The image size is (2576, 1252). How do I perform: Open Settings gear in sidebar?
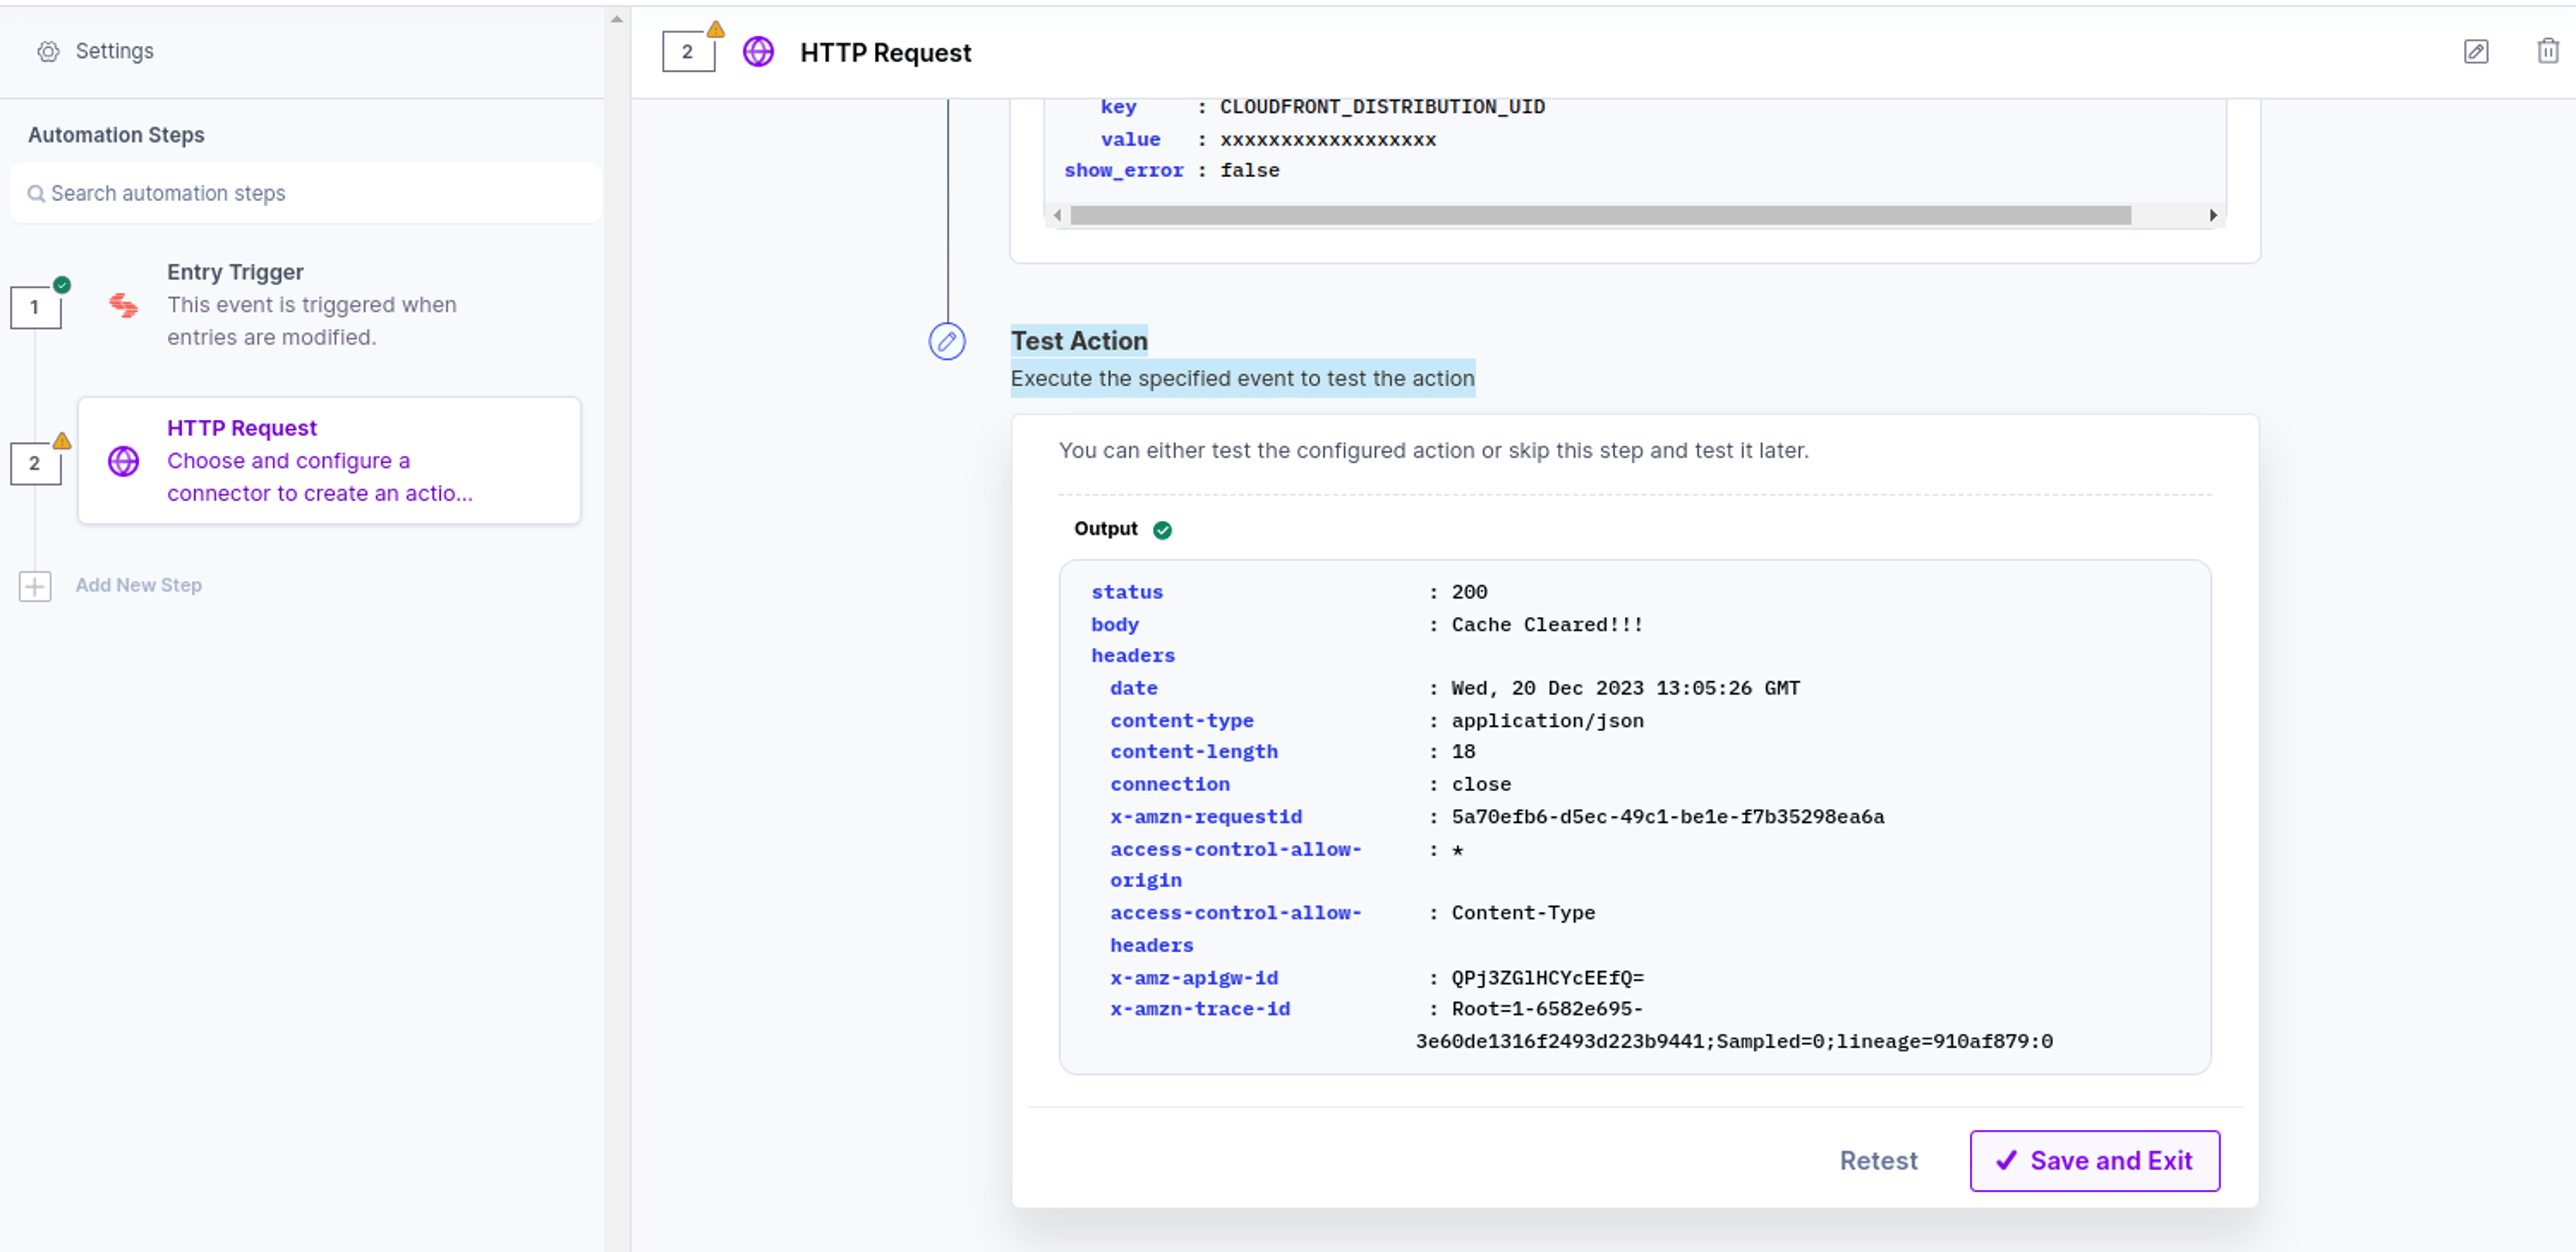pos(48,51)
